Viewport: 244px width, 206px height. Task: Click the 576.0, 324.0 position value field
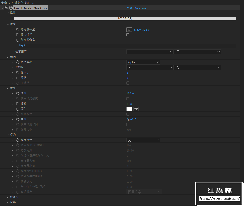tap(142, 30)
